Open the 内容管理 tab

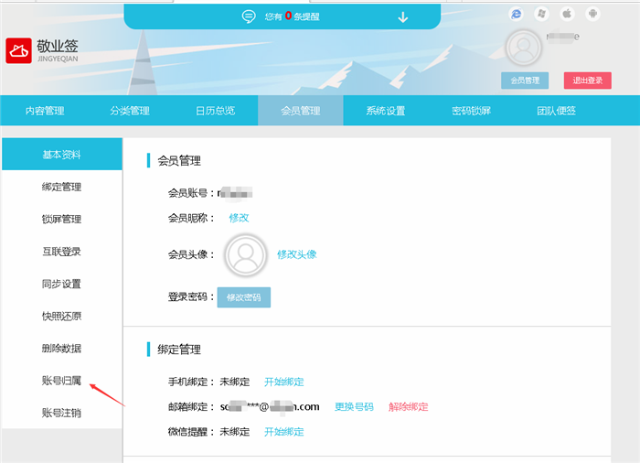tap(44, 111)
